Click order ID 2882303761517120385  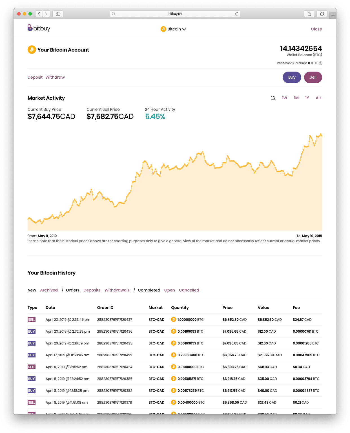tap(115, 379)
